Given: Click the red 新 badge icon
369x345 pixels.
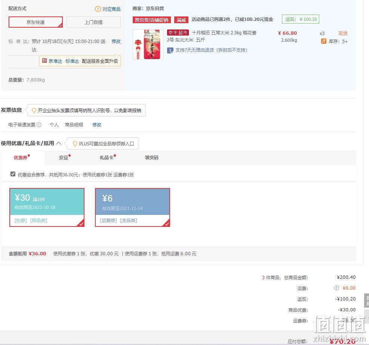Looking at the screenshot, I should [x=44, y=61].
